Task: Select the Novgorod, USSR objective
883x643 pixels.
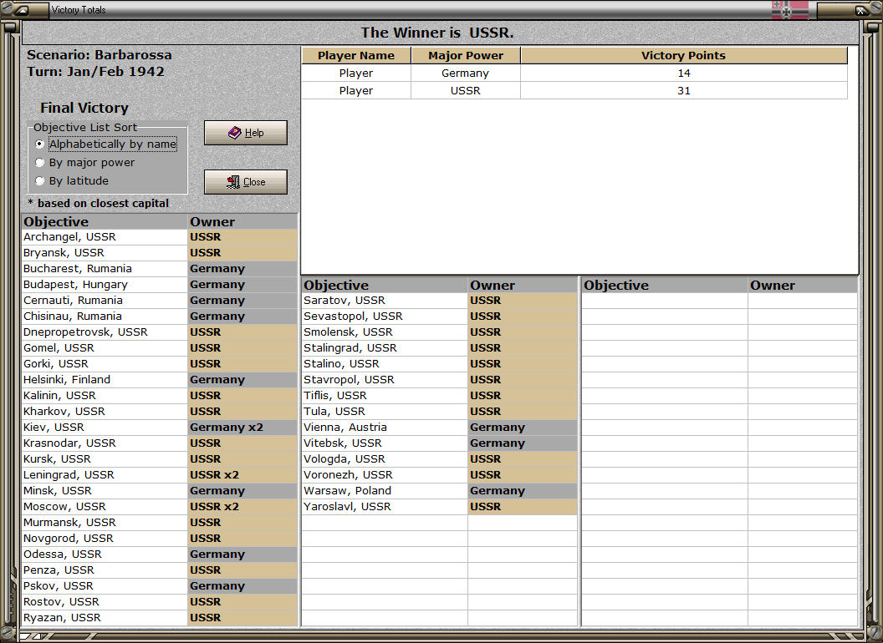Action: click(x=105, y=539)
